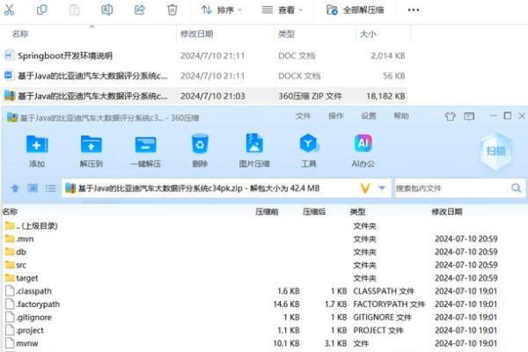This screenshot has width=528, height=352.
Task: Click the 搜索包内文件 search field
Action: (x=452, y=188)
